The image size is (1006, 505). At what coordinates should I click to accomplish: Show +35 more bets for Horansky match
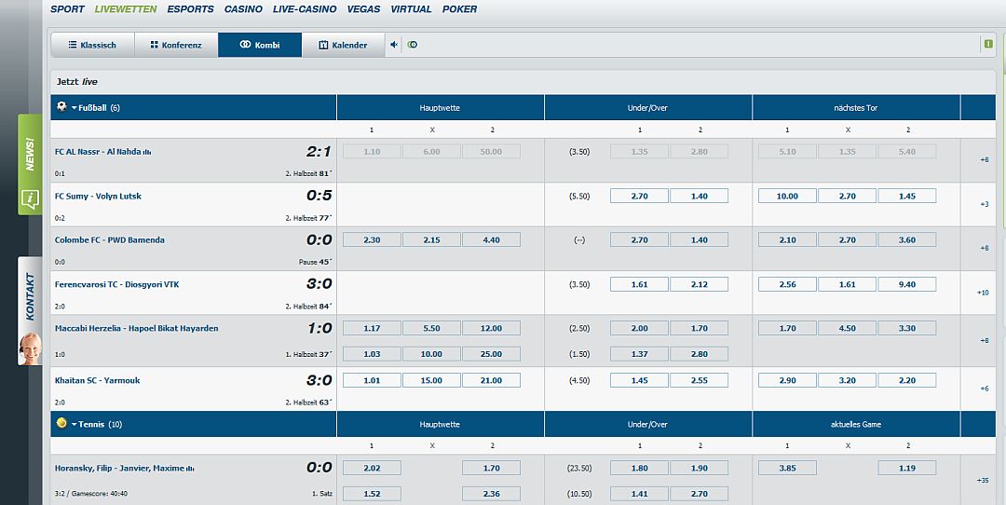tap(983, 480)
